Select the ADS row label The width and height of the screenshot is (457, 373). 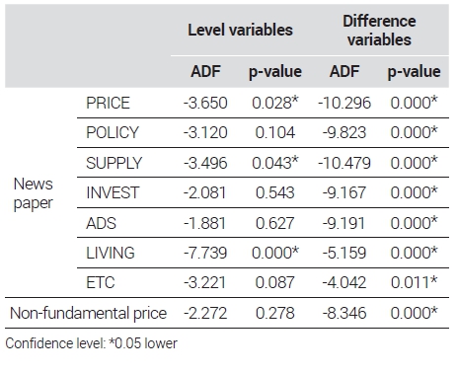[x=101, y=223]
